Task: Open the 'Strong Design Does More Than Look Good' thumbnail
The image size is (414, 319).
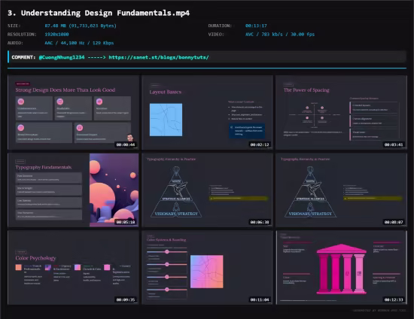Action: pyautogui.click(x=74, y=113)
